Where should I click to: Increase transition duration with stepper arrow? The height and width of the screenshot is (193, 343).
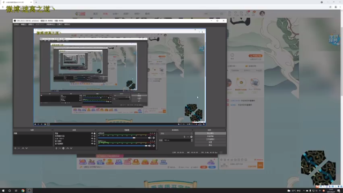pyautogui.click(x=192, y=139)
